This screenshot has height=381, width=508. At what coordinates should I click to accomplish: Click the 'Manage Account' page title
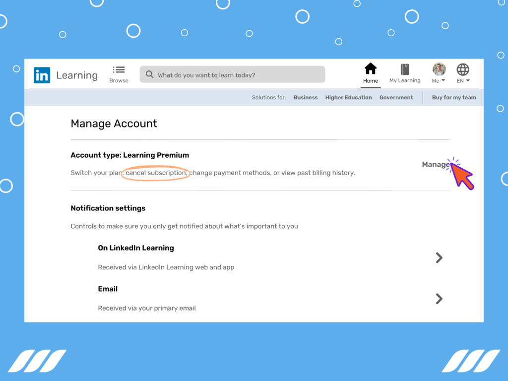[x=114, y=124]
